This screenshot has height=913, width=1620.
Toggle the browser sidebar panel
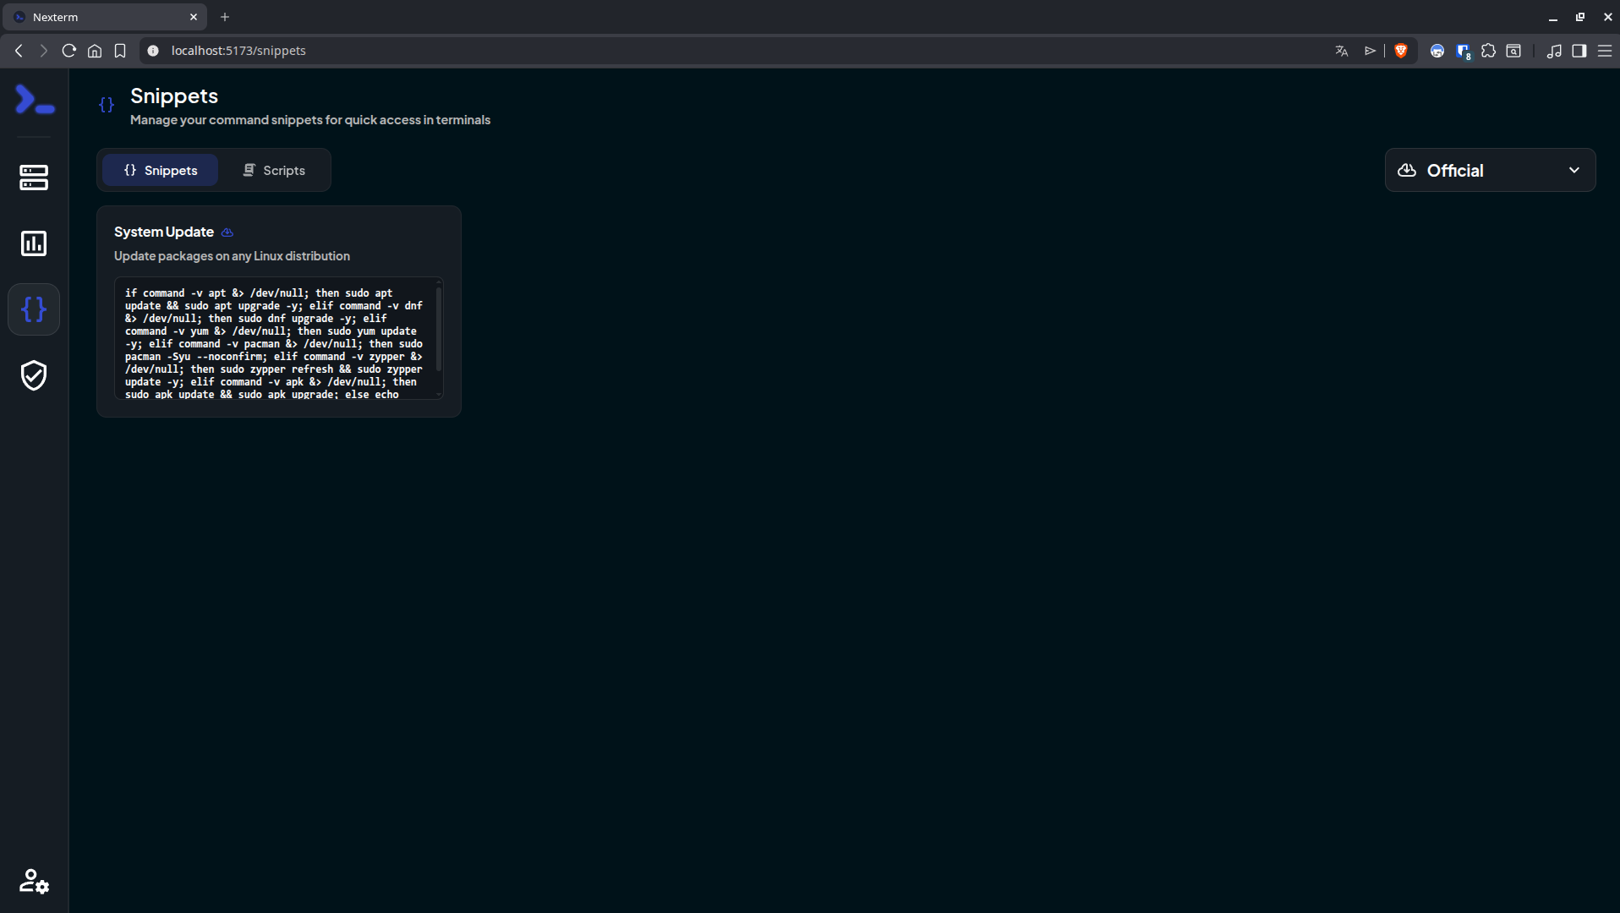coord(1579,51)
